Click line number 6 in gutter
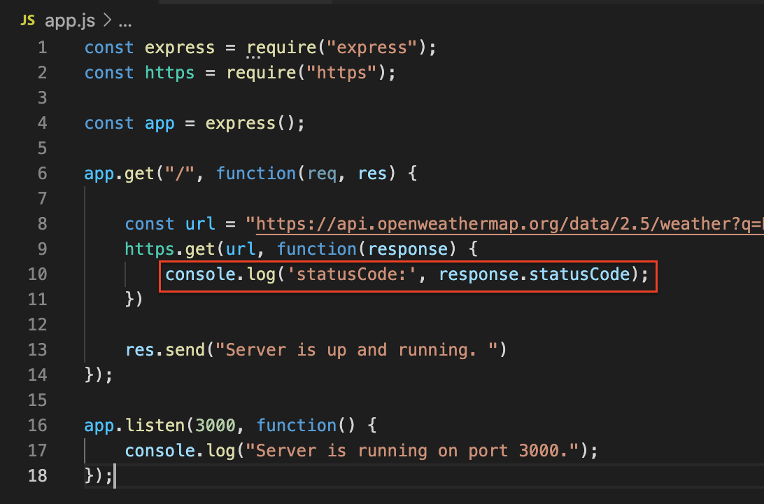 tap(43, 174)
